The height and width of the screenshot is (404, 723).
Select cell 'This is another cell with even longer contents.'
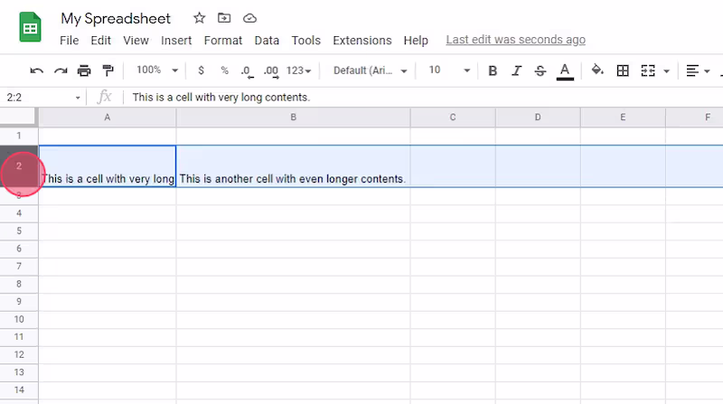click(x=293, y=166)
